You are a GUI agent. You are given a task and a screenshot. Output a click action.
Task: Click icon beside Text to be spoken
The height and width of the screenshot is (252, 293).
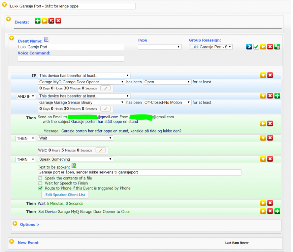pos(74,166)
